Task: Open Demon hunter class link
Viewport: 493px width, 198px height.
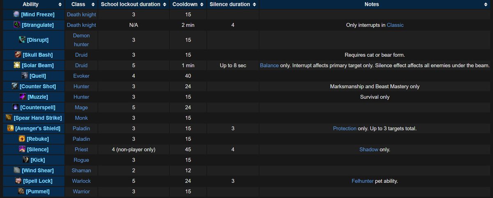Action: 81,40
